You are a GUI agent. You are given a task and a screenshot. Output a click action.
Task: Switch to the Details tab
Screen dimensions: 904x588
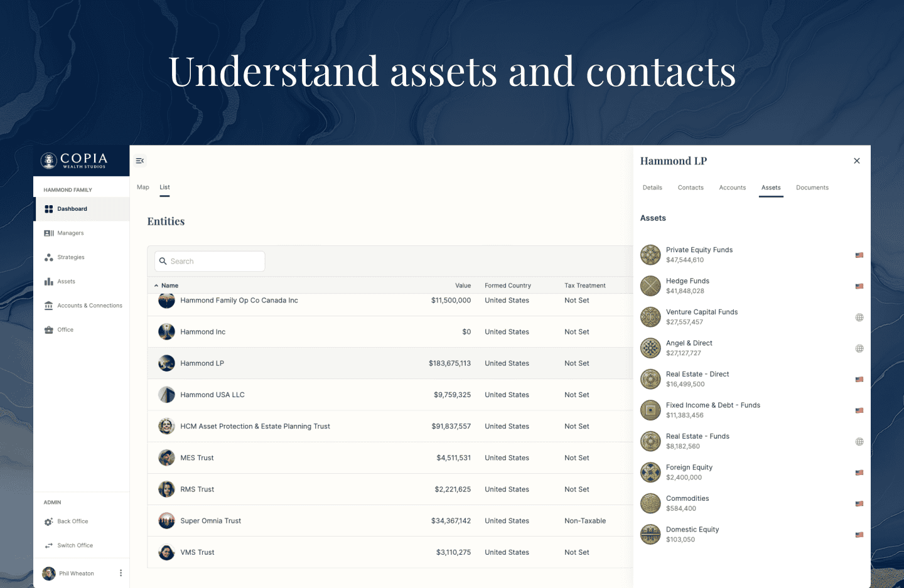click(x=652, y=188)
